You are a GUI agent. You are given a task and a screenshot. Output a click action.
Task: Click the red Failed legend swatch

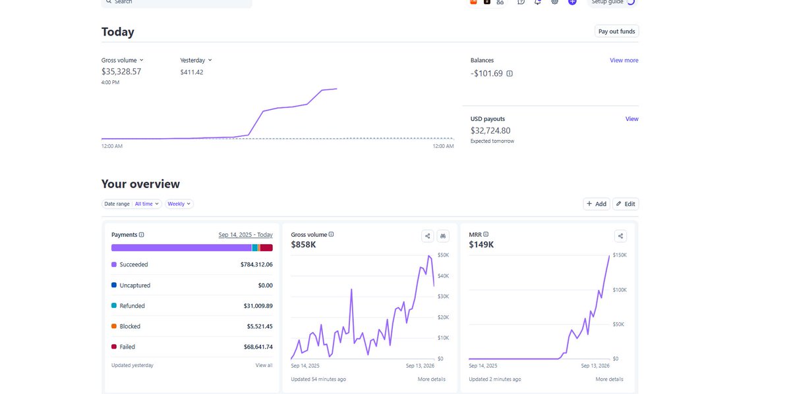click(114, 347)
